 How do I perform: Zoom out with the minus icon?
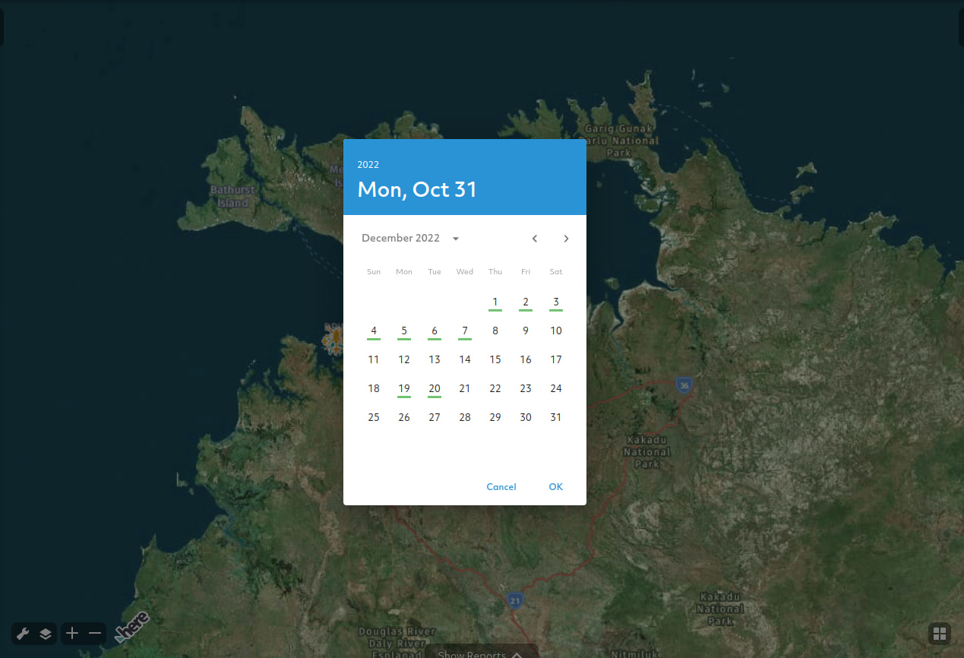(x=94, y=633)
